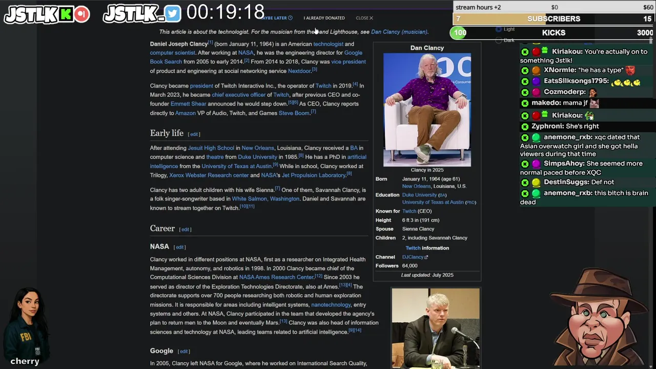Click the Kick badge beside EatsSilksongs1795
Image resolution: width=656 pixels, height=369 pixels.
pos(525,81)
